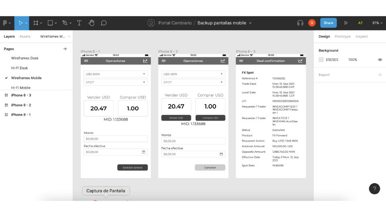Open the Wireframes M... page dropdown
This screenshot has height=217, width=386.
pos(55,37)
